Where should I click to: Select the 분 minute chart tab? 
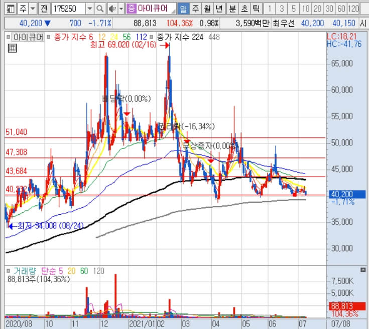coord(232,9)
